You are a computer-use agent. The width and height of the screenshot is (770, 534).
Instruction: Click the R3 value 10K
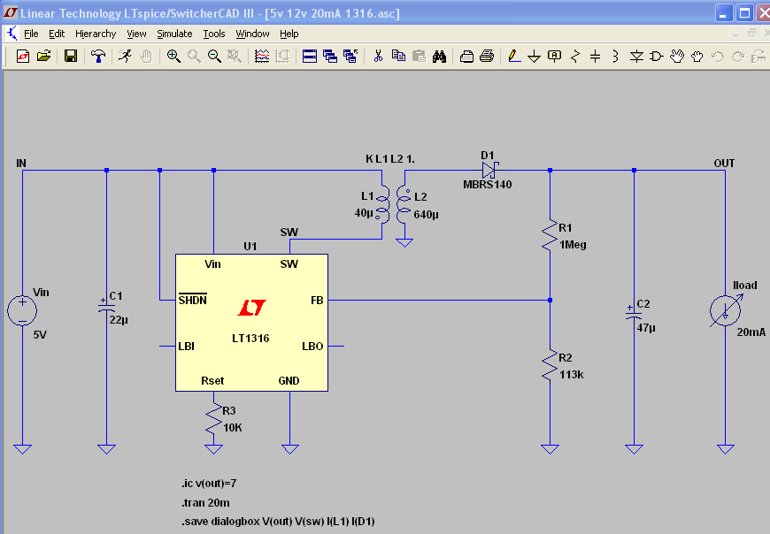coord(233,428)
